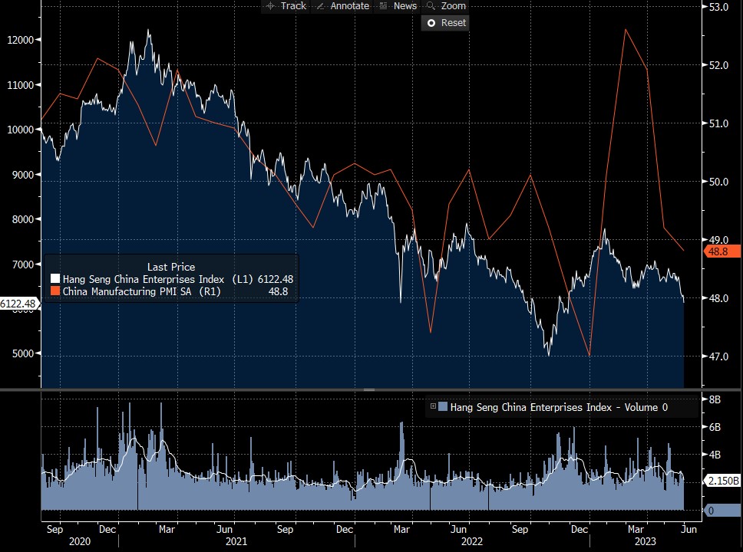The width and height of the screenshot is (743, 552).
Task: Click the 2023 year label
Action: [x=646, y=541]
